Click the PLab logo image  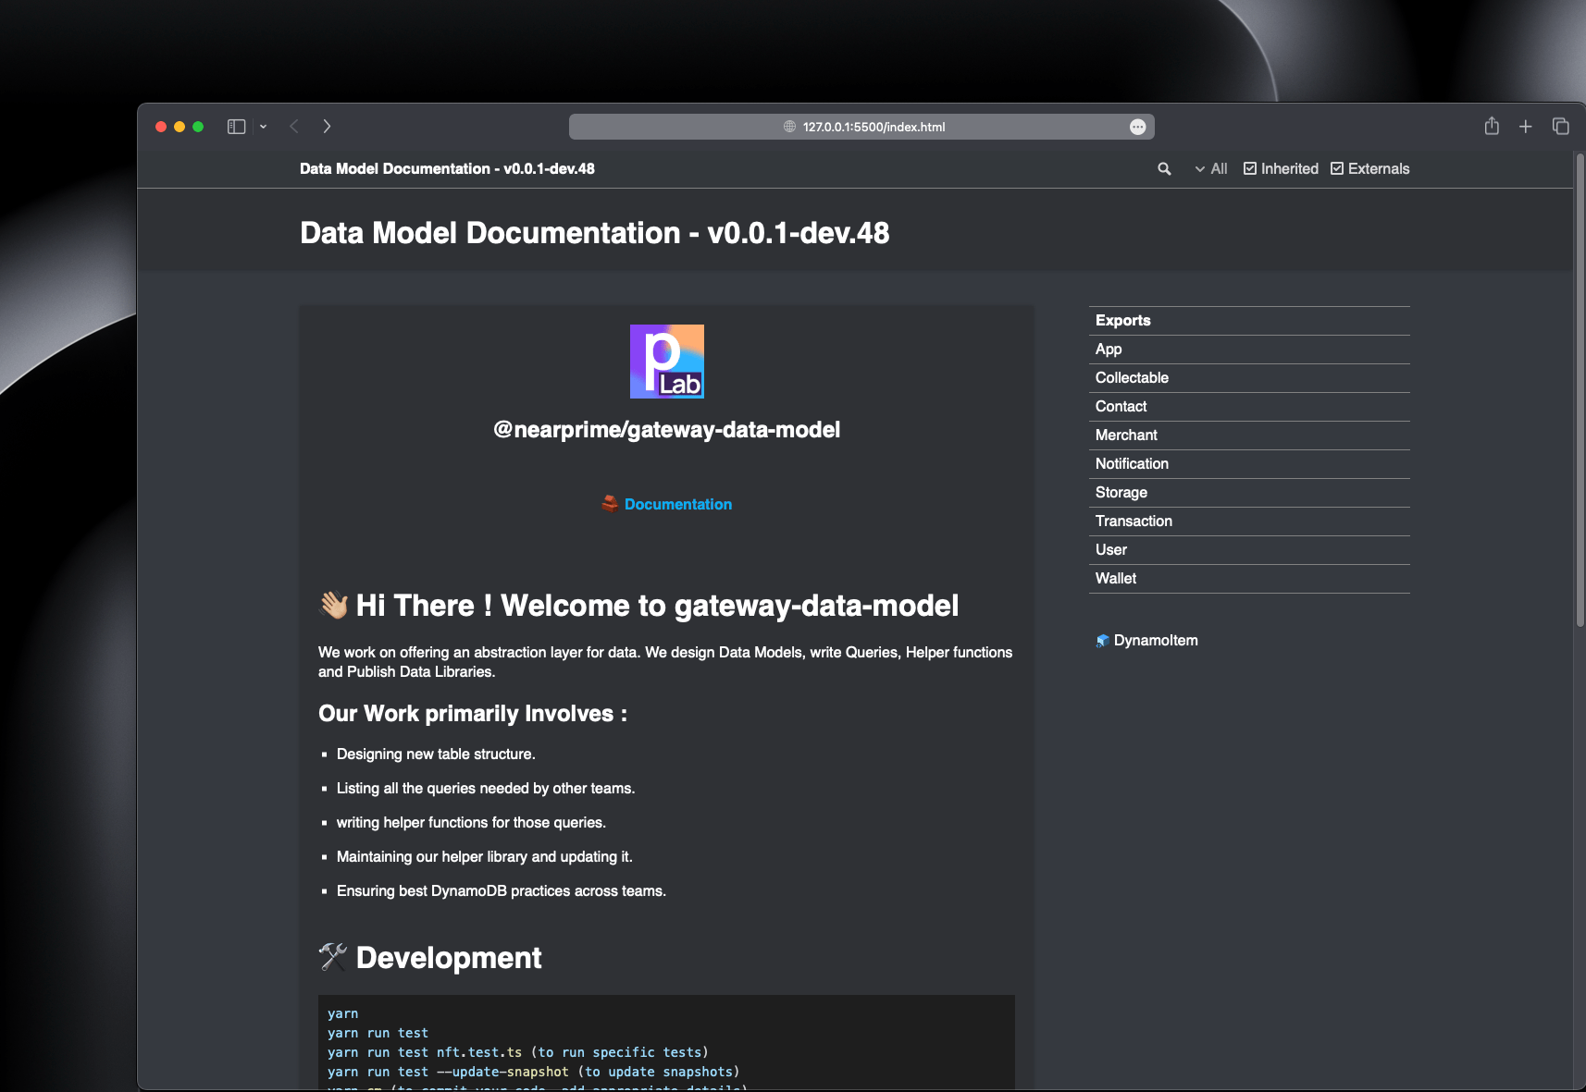(667, 362)
